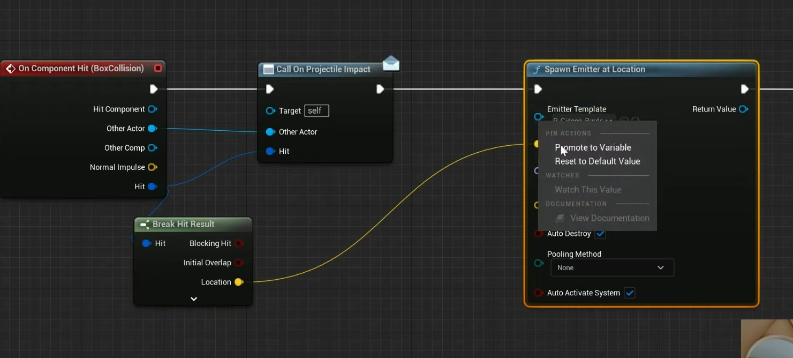Screen dimensions: 793x358
Task: Toggle the Auto Destroy checkbox
Action: point(600,234)
